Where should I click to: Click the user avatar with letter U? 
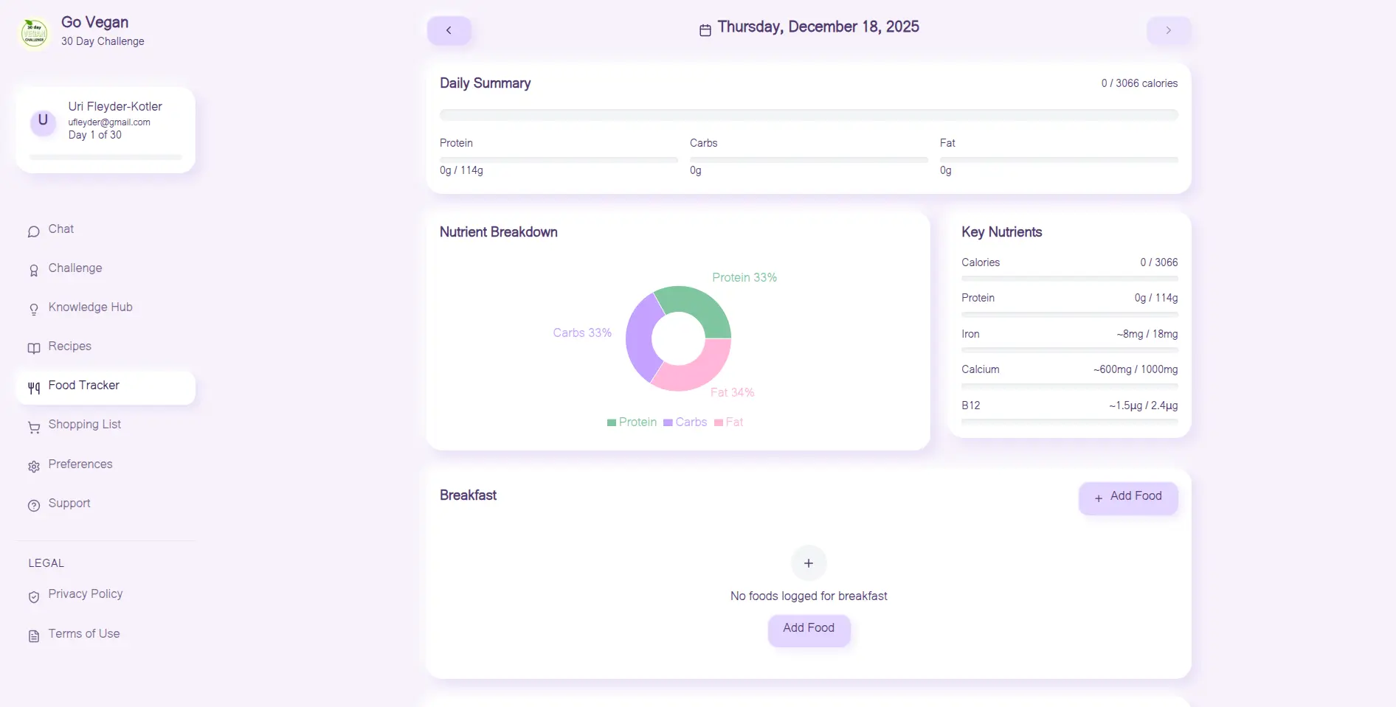pos(43,122)
